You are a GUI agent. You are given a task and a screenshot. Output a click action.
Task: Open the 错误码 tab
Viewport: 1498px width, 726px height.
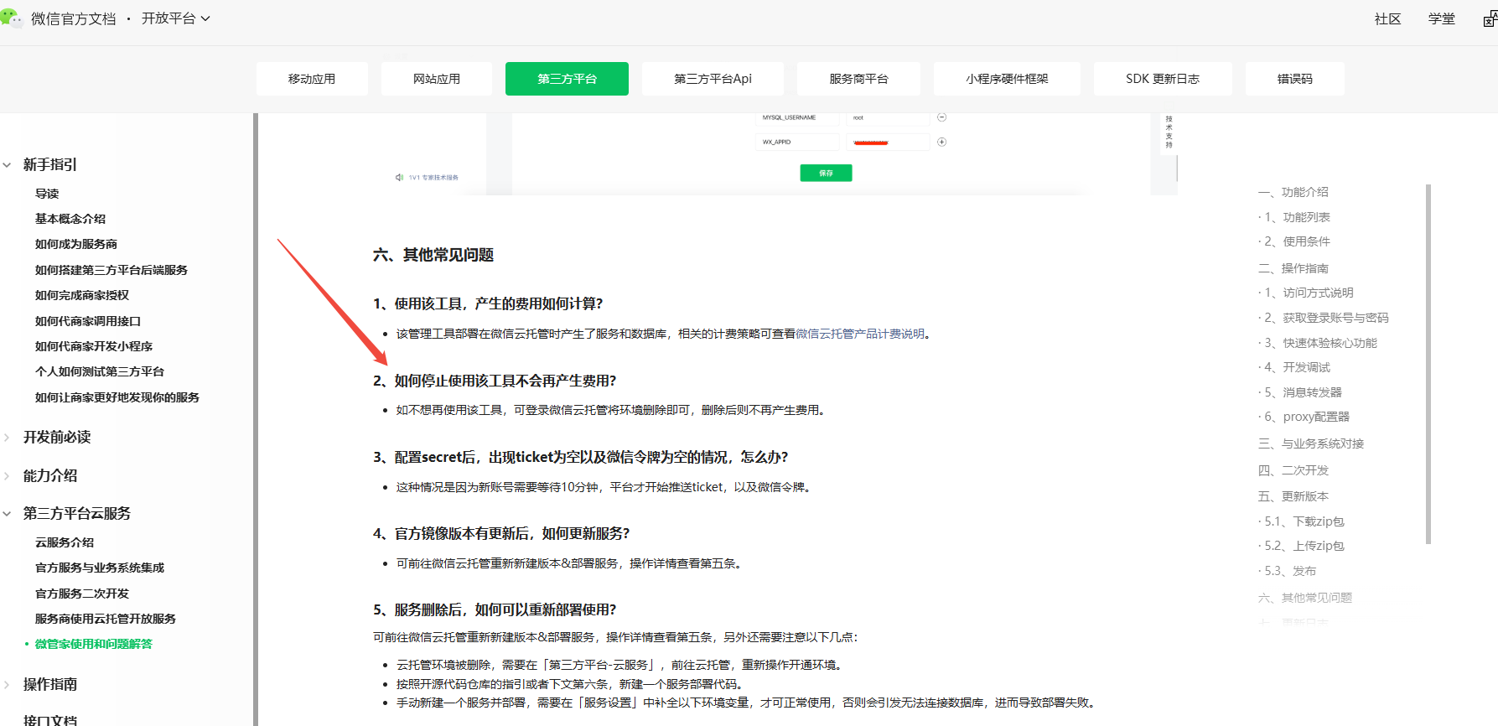click(x=1295, y=79)
